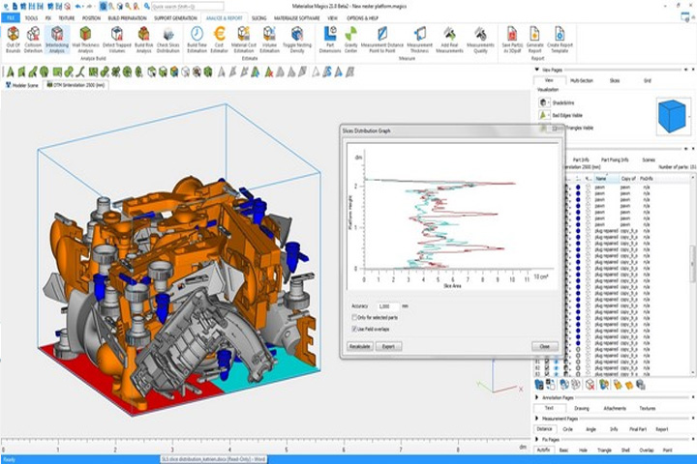The image size is (697, 464).
Task: Enable Only for selected parts checkbox
Action: pos(354,317)
